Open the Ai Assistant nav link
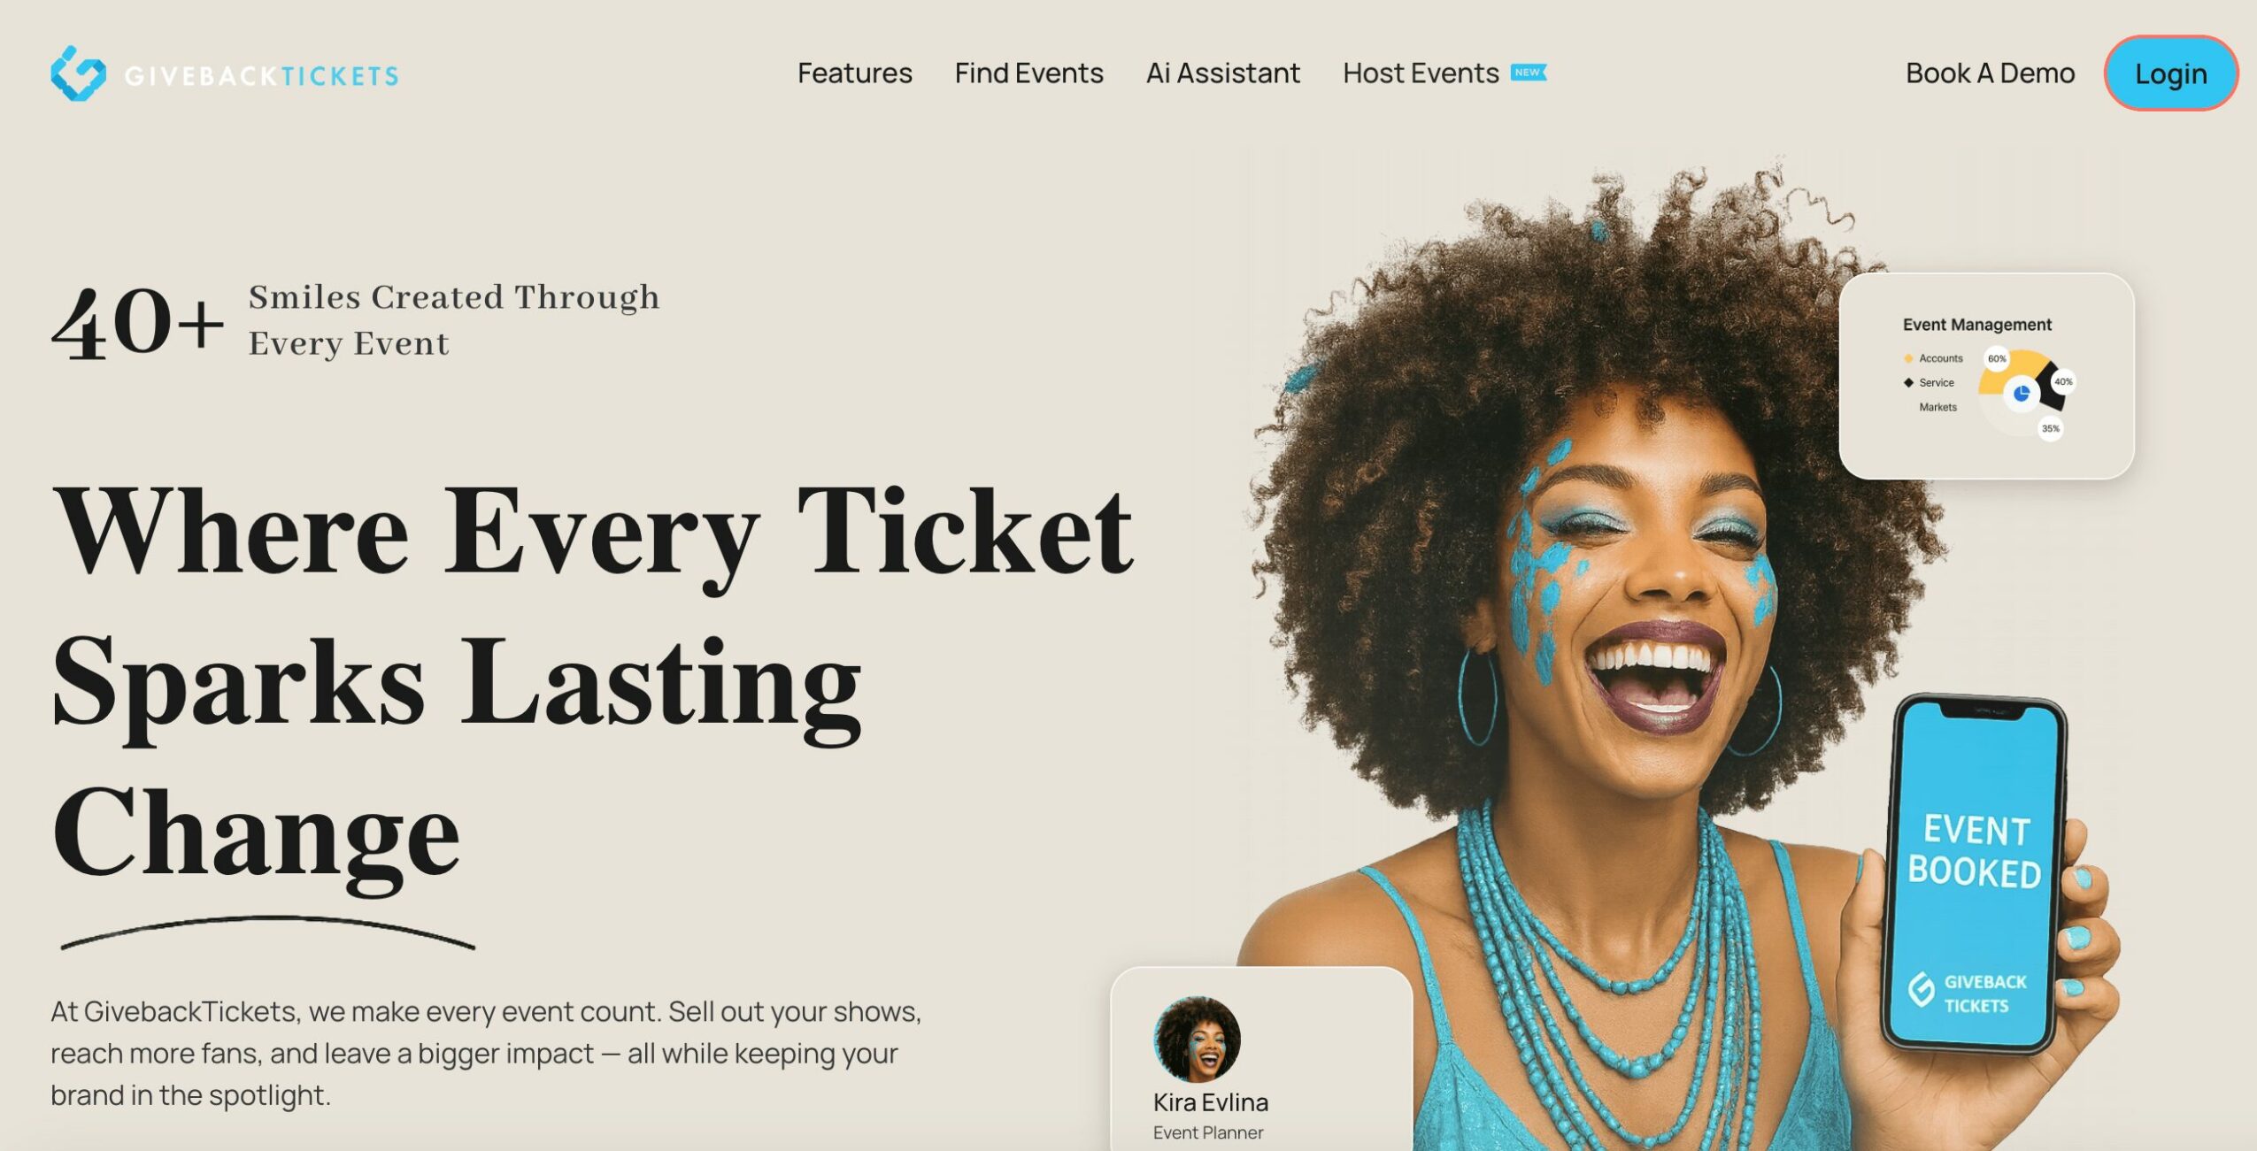 [x=1222, y=73]
